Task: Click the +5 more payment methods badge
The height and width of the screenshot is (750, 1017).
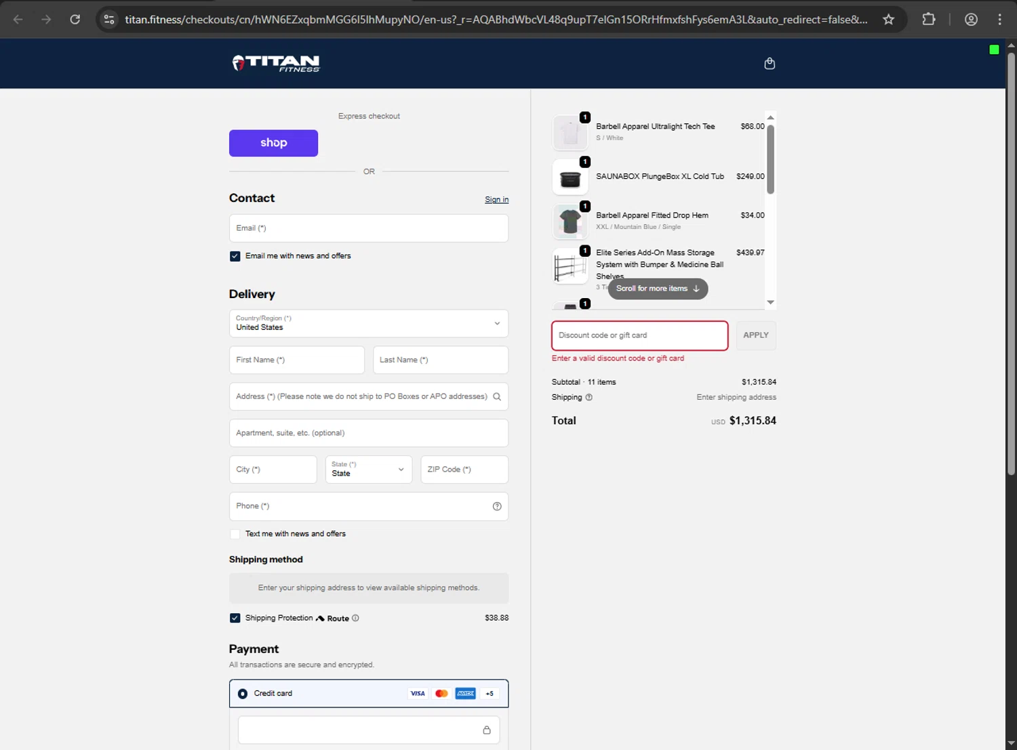Action: click(490, 694)
